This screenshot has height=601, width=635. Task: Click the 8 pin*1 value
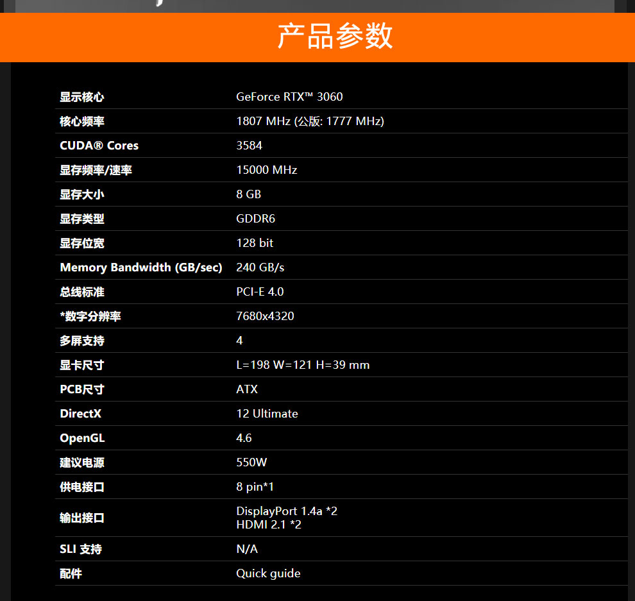255,487
